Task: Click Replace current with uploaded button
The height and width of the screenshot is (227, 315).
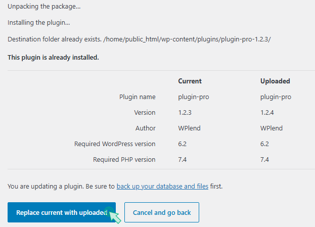Action: (62, 212)
